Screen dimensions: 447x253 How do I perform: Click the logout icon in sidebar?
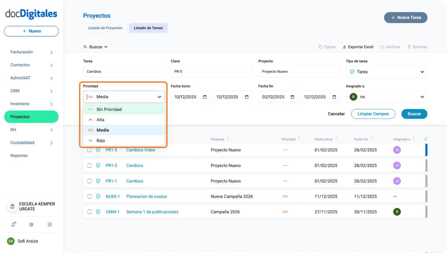pyautogui.click(x=50, y=225)
